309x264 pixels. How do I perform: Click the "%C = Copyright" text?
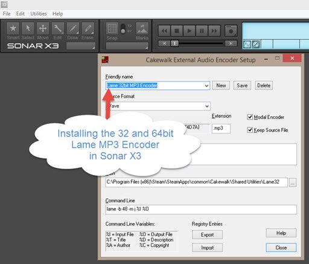coord(154,245)
